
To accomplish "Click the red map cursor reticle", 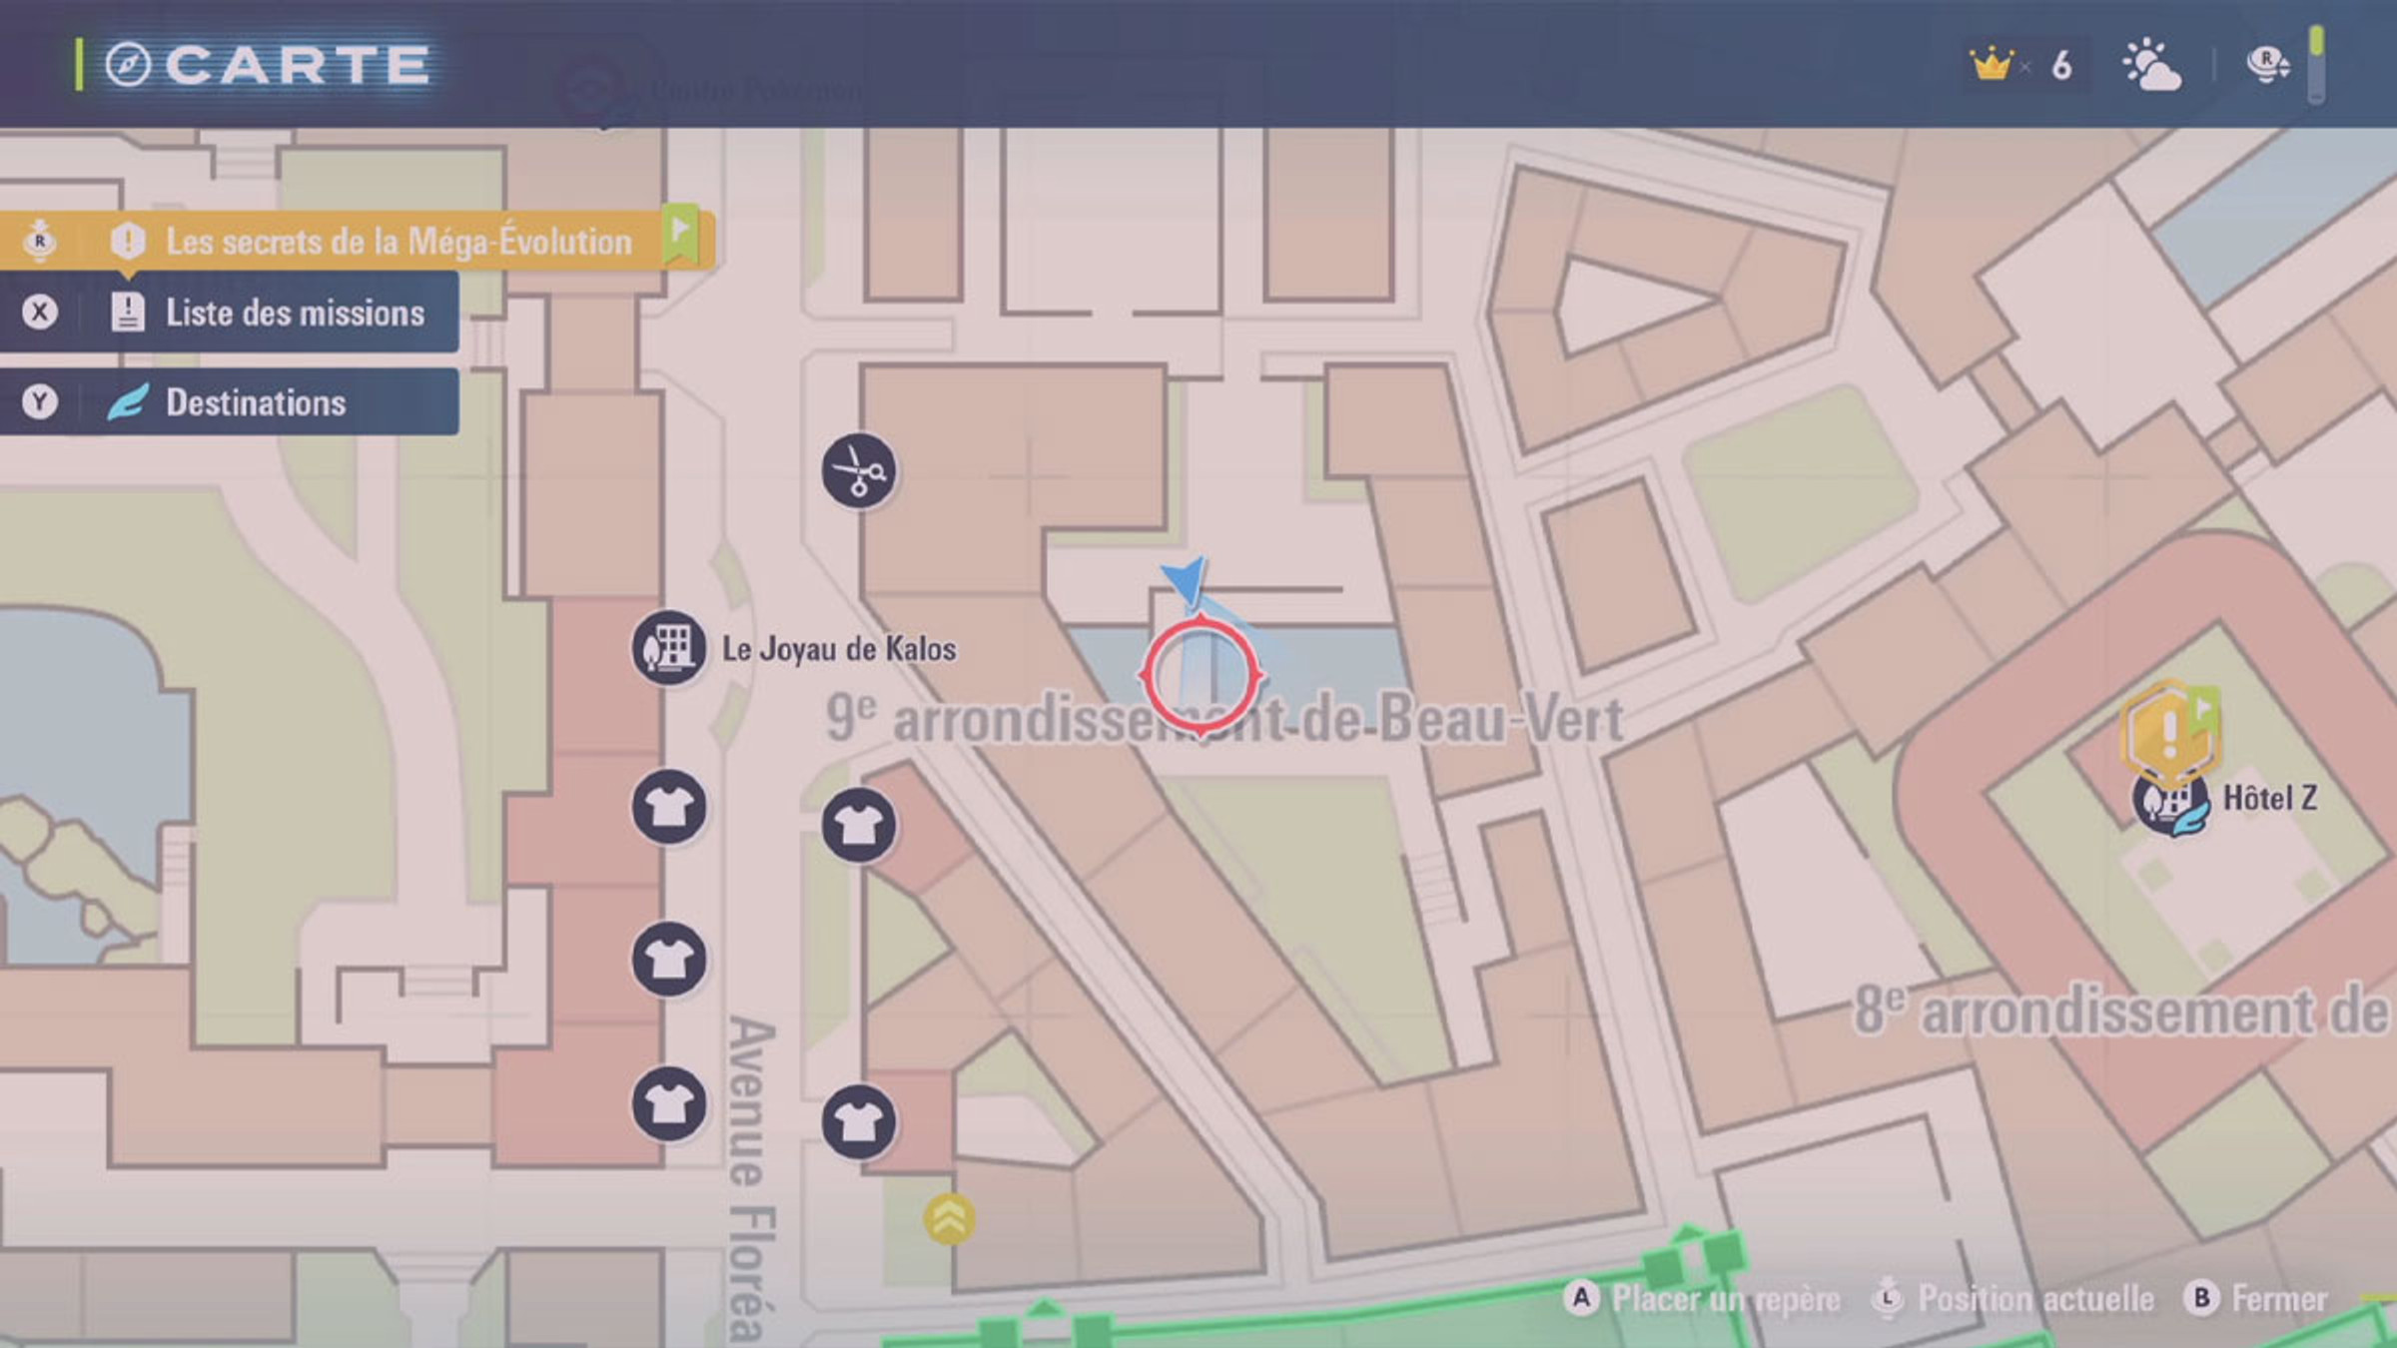I will (x=1200, y=676).
